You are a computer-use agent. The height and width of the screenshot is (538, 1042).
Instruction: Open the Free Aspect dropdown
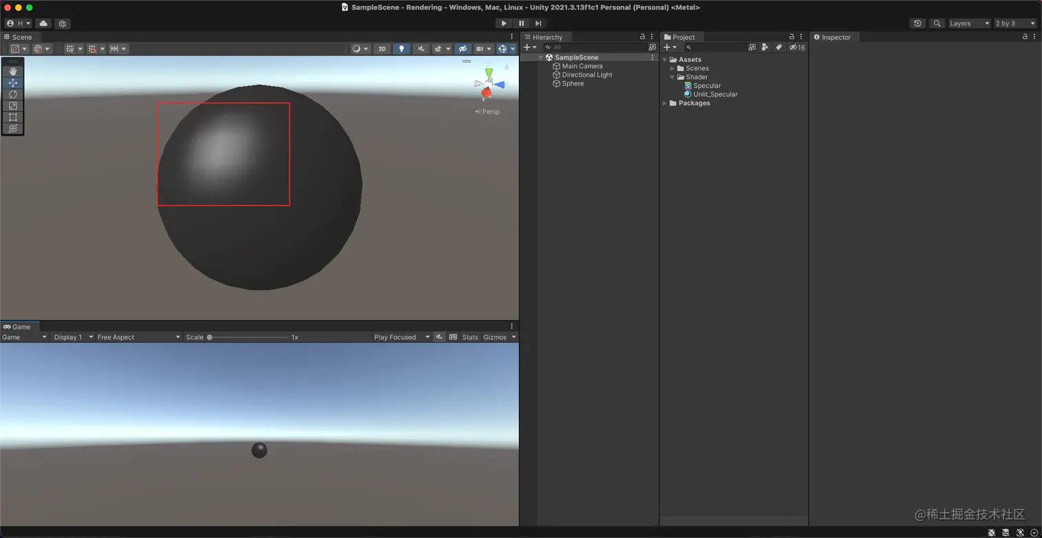(138, 337)
